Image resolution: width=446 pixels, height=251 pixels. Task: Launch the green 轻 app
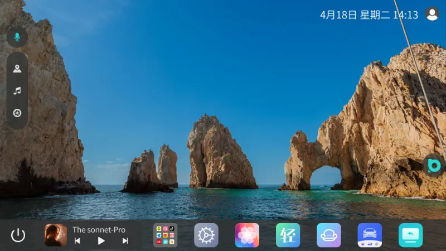288,235
